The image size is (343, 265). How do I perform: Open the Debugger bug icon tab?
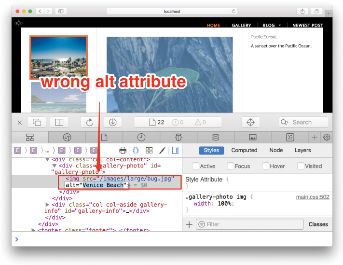click(178, 138)
